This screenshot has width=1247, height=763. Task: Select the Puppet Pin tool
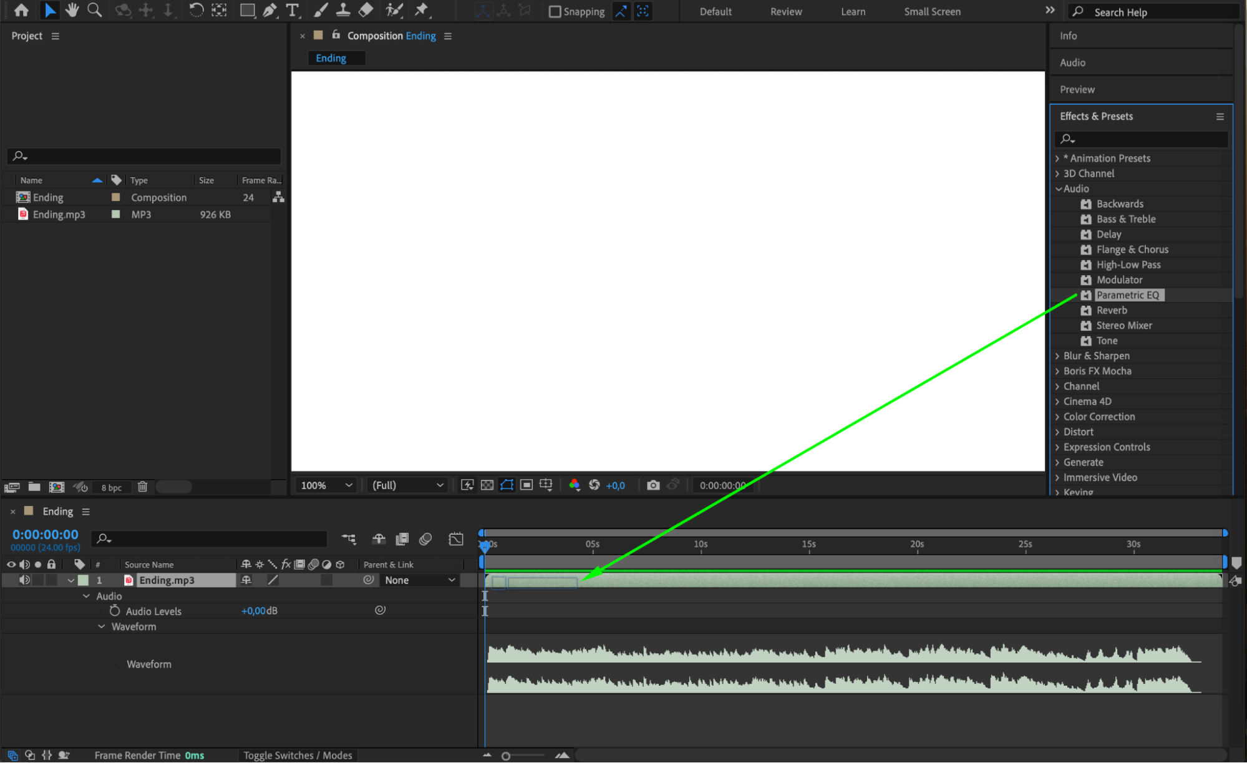[422, 10]
